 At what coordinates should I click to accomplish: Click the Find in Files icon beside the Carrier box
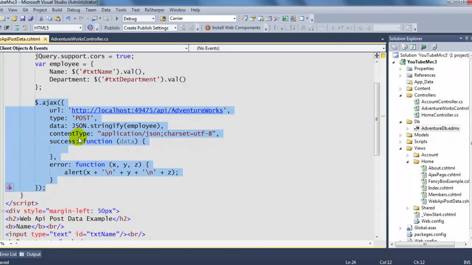point(163,18)
